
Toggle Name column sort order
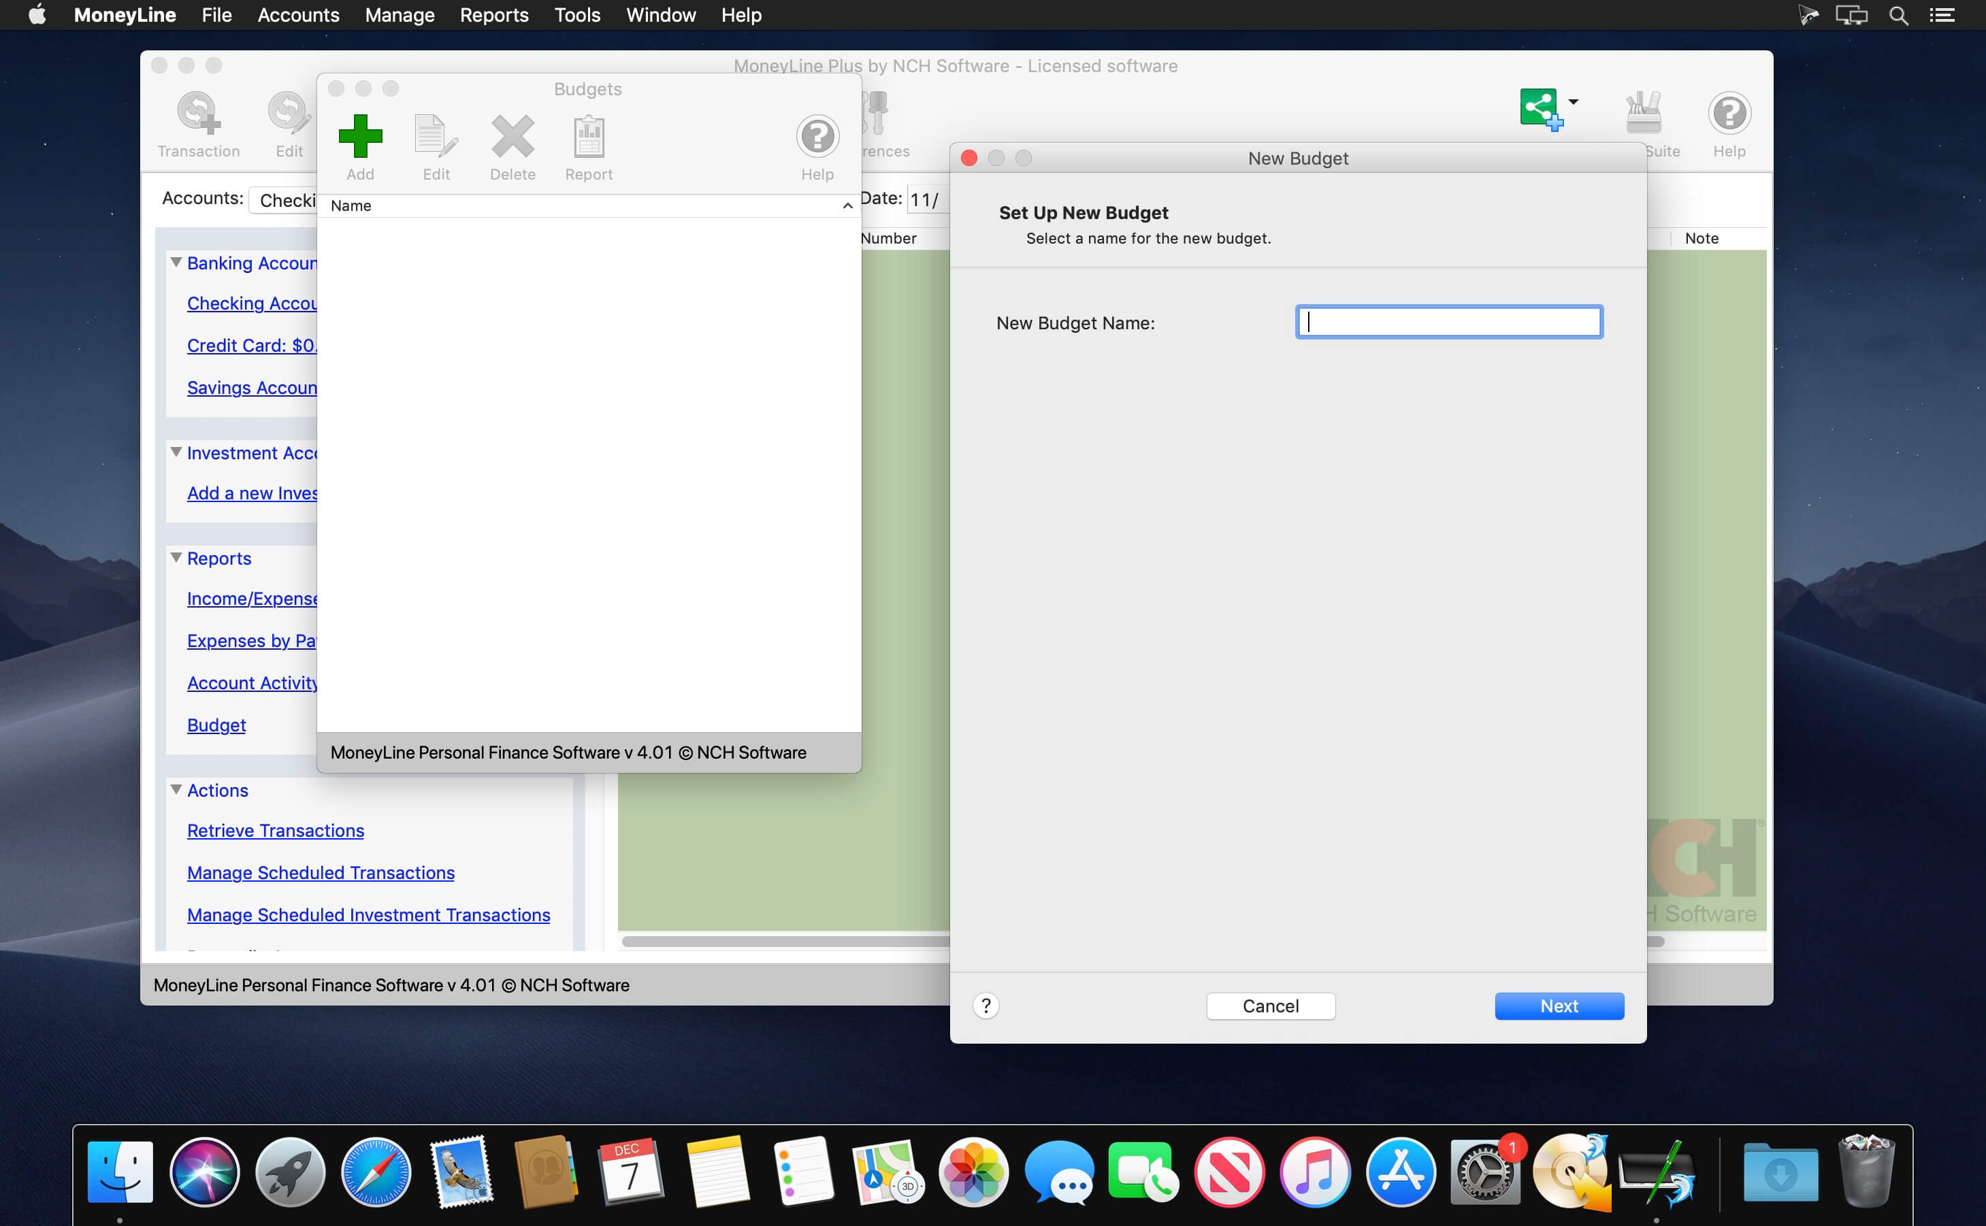847,206
